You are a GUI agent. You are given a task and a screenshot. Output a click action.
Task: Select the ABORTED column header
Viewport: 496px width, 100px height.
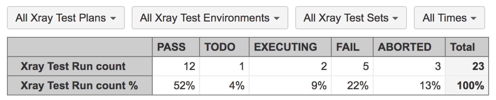(409, 47)
